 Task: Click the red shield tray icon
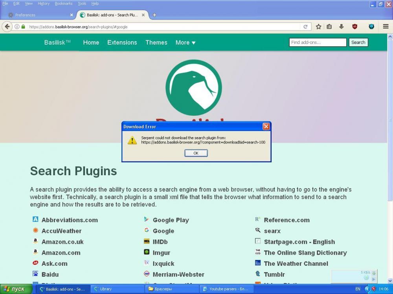[373, 289]
